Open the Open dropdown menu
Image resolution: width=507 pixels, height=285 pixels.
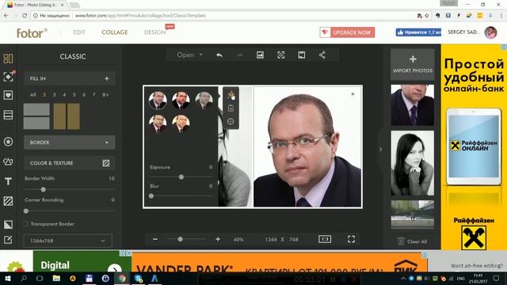coord(189,55)
